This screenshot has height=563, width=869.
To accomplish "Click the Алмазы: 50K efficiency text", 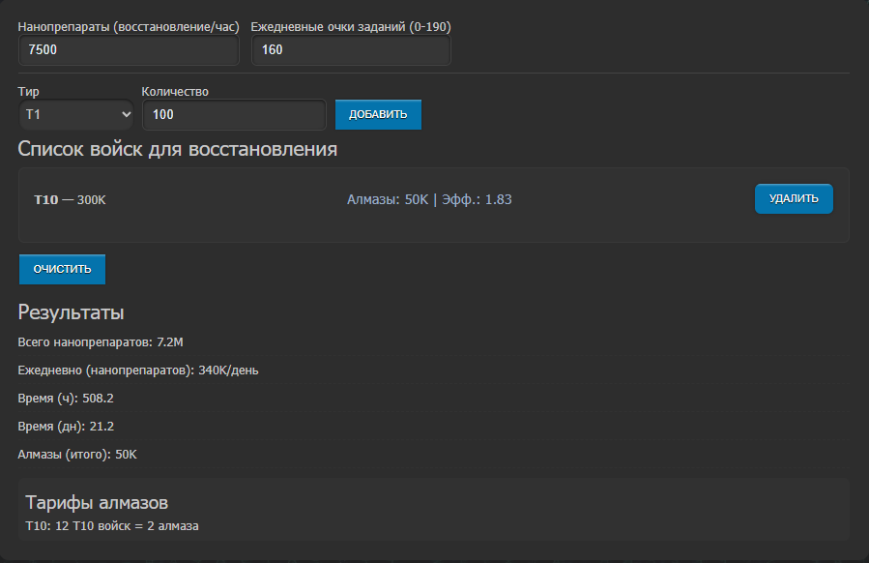I will pyautogui.click(x=429, y=200).
